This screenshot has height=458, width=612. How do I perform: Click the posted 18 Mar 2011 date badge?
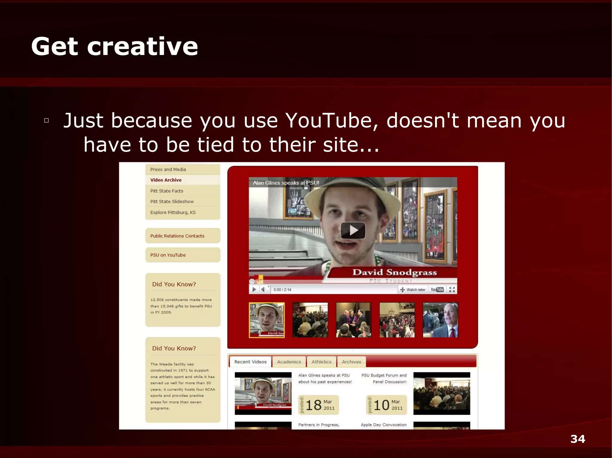[319, 405]
